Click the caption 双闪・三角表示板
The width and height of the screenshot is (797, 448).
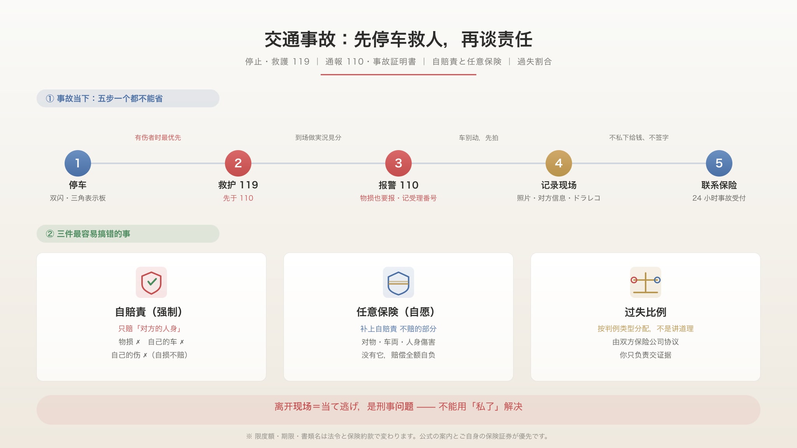tap(78, 198)
